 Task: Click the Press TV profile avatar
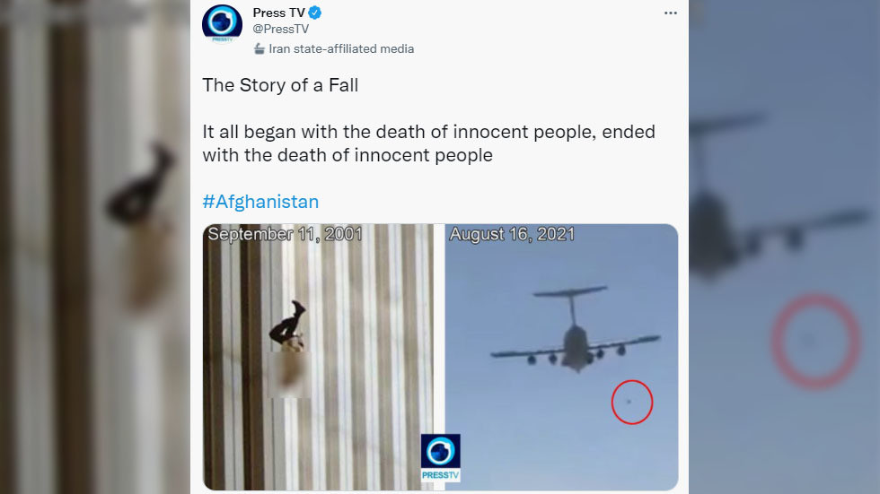tap(223, 23)
